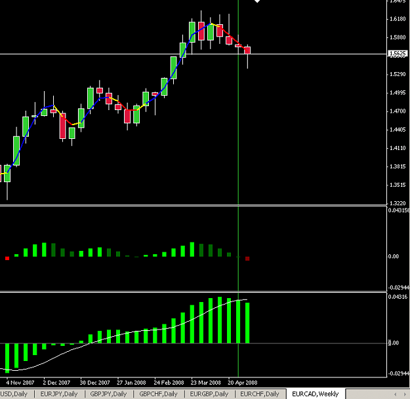Click the 4 Nov 2007 date label
Viewport: 410px width, 399px height.
pos(20,383)
